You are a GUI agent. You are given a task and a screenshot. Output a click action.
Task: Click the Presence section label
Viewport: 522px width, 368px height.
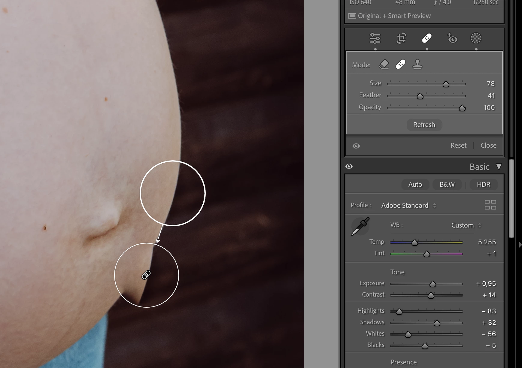click(403, 362)
